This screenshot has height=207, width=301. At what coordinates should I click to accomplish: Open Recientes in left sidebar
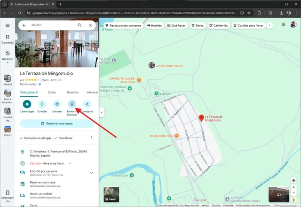(8, 56)
